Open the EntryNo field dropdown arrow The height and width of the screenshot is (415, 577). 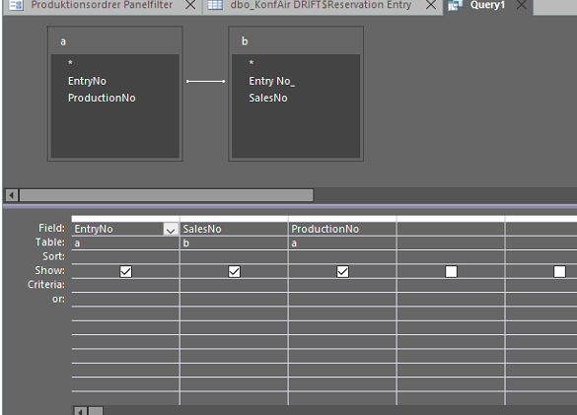click(x=171, y=230)
